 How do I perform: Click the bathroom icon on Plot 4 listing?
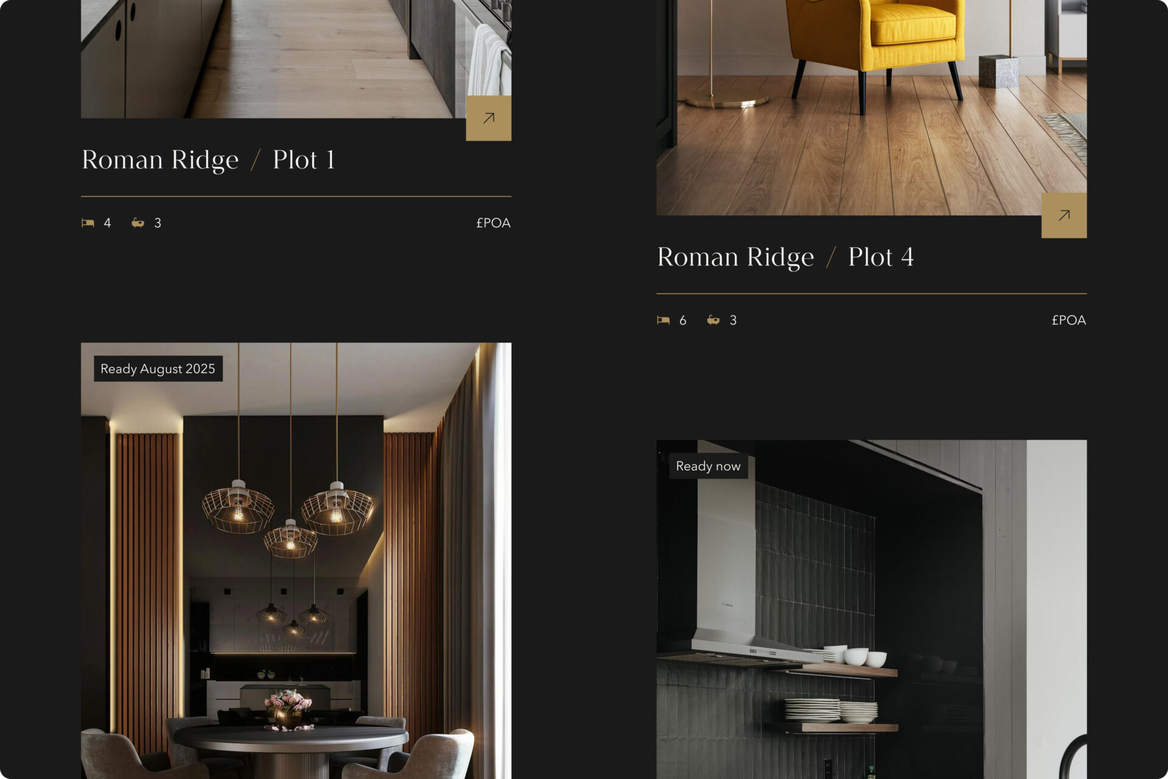(713, 319)
